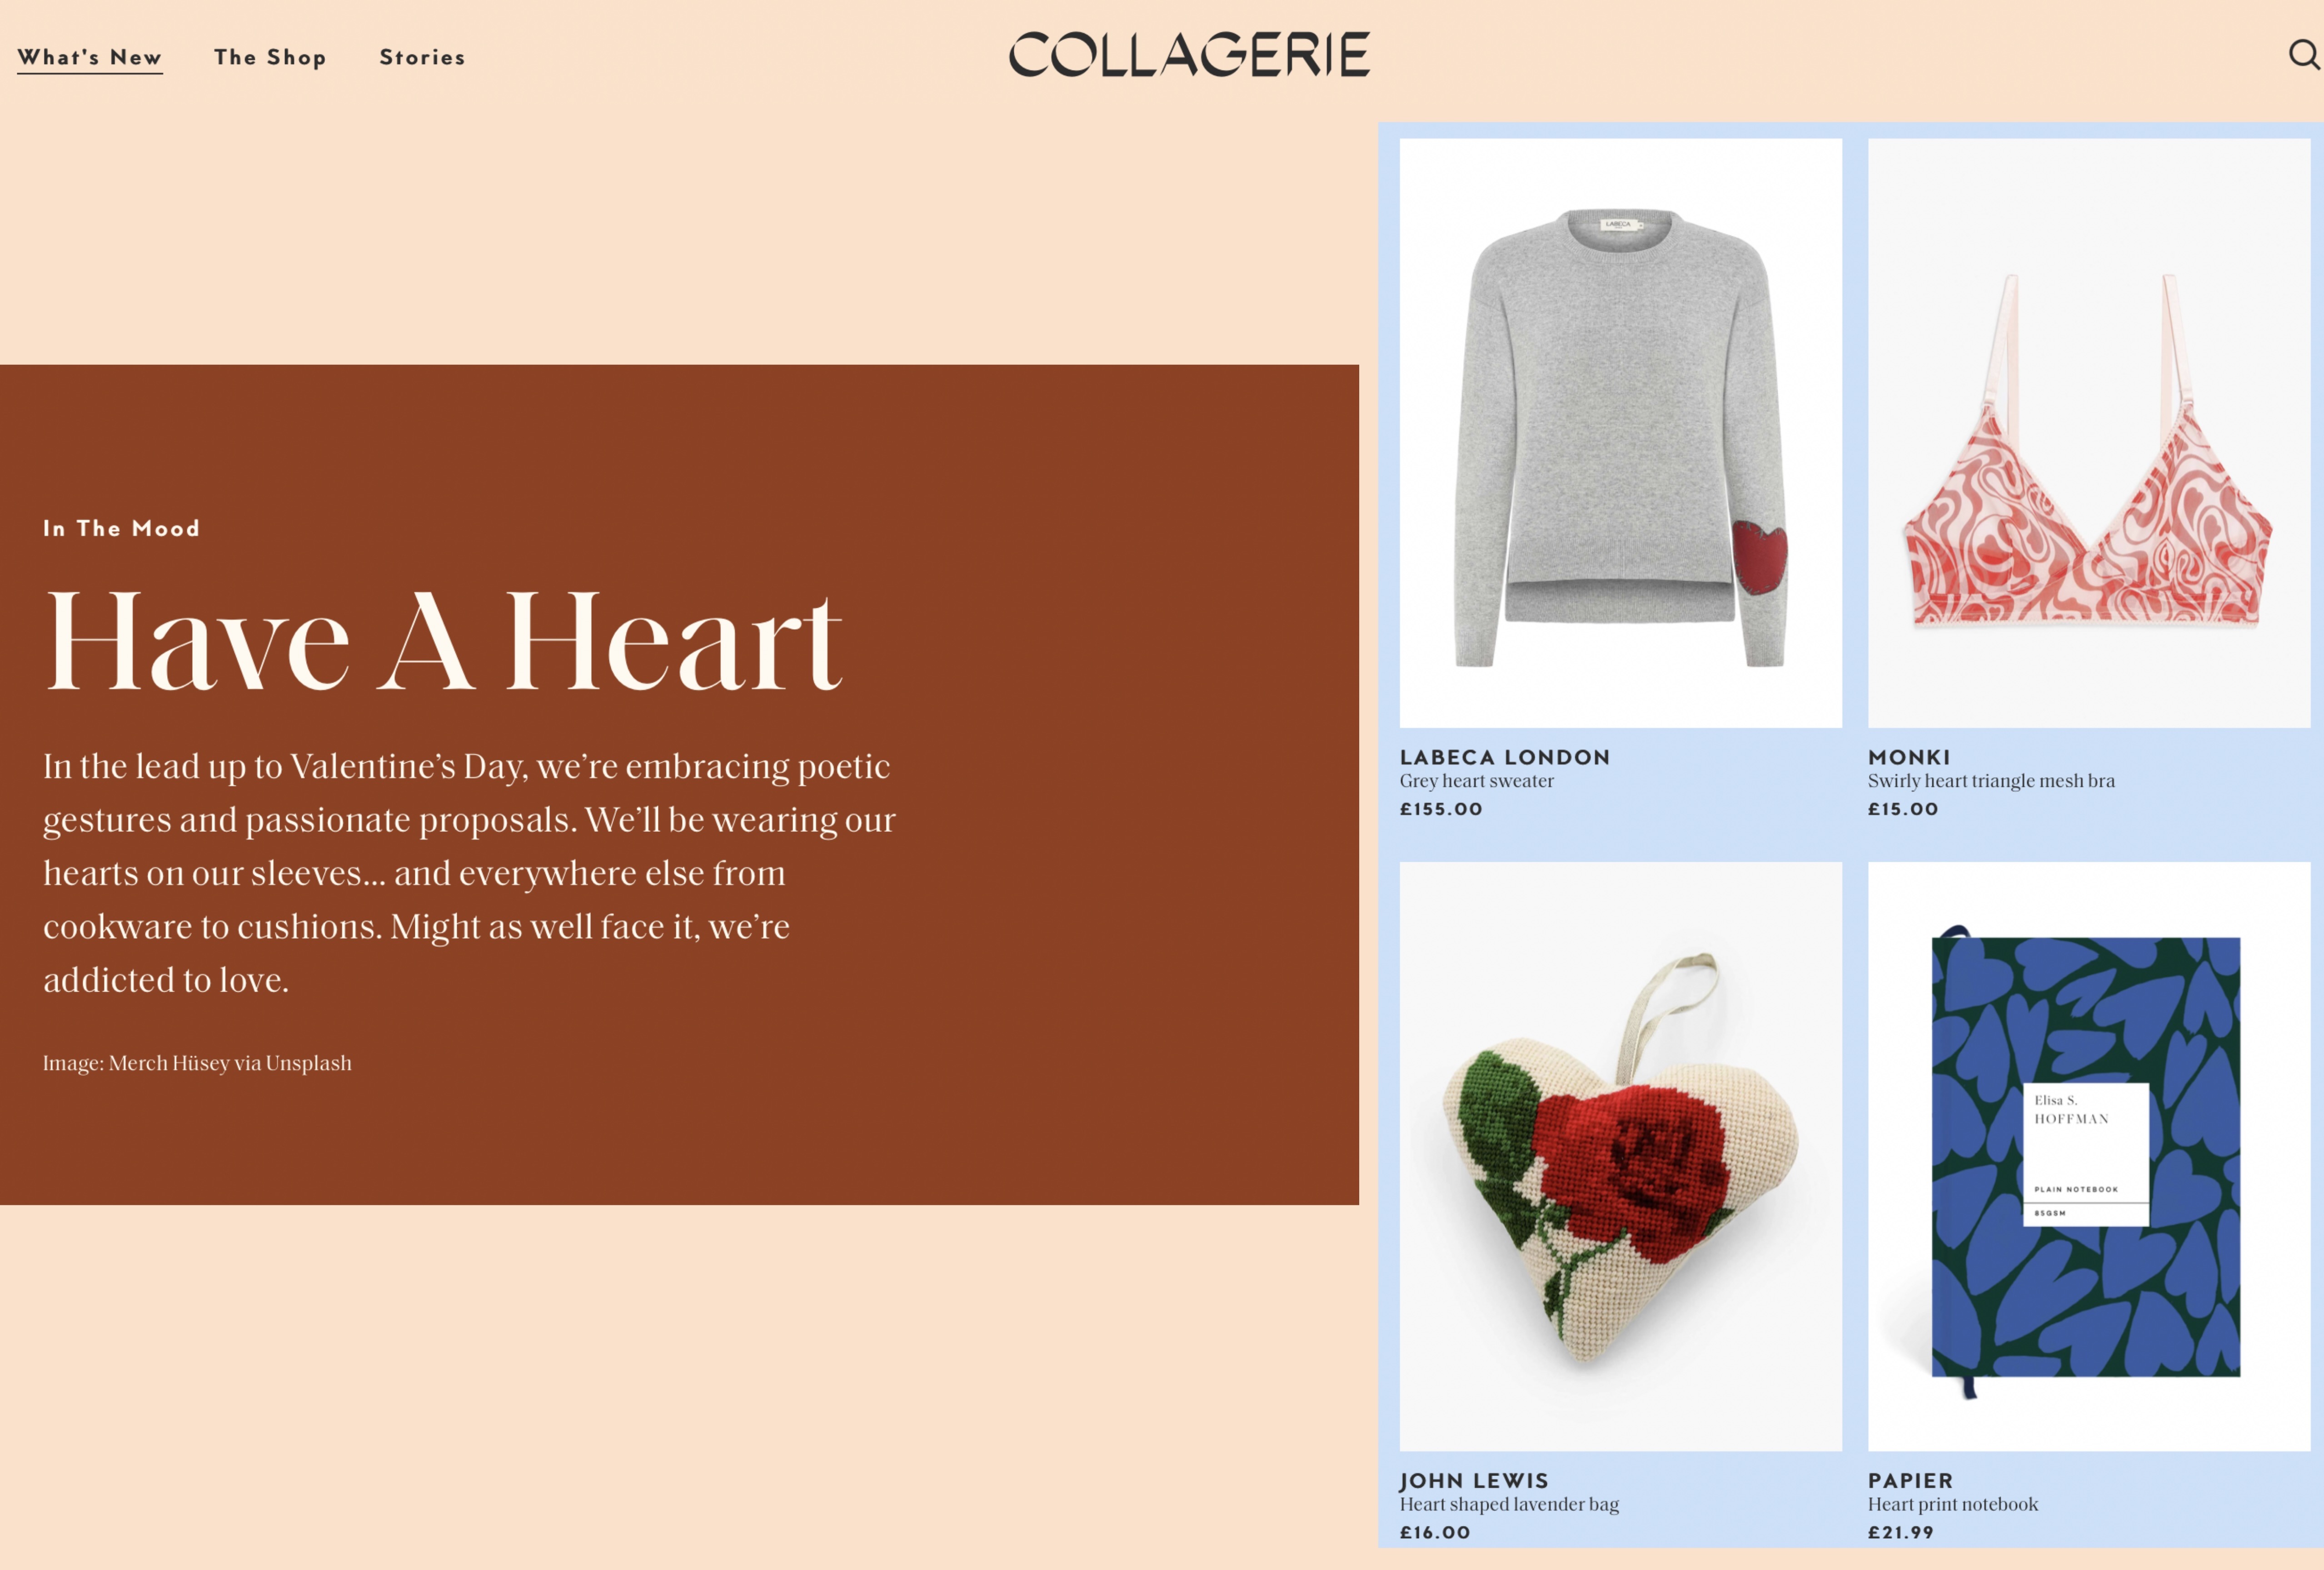The height and width of the screenshot is (1570, 2324).
Task: Open the search magnifier icon
Action: tap(2304, 54)
